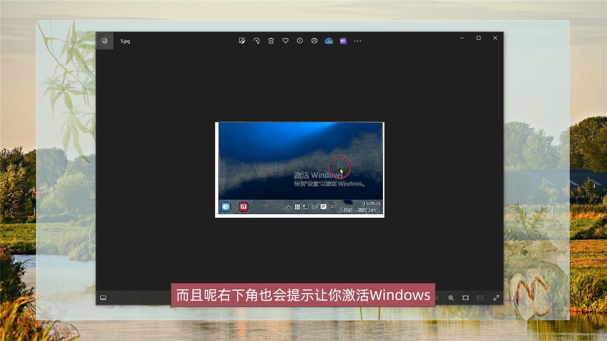Maximize the Photos window

(x=479, y=38)
